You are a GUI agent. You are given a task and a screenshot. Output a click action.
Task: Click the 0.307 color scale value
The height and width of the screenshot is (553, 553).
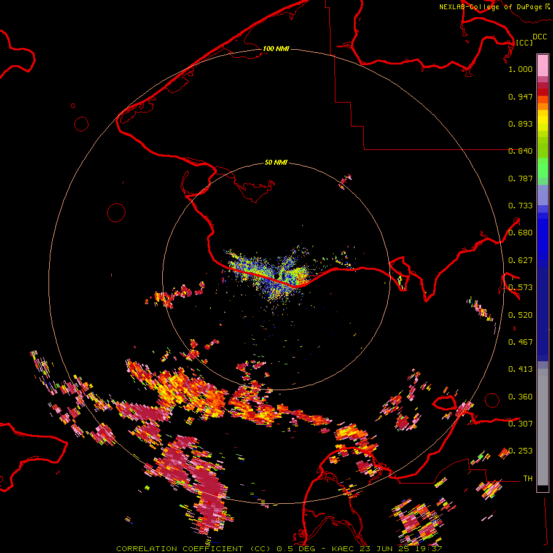click(520, 424)
